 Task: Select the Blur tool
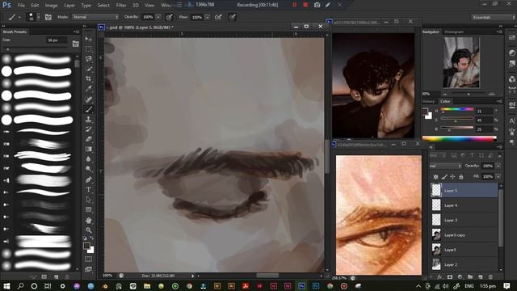pos(88,159)
